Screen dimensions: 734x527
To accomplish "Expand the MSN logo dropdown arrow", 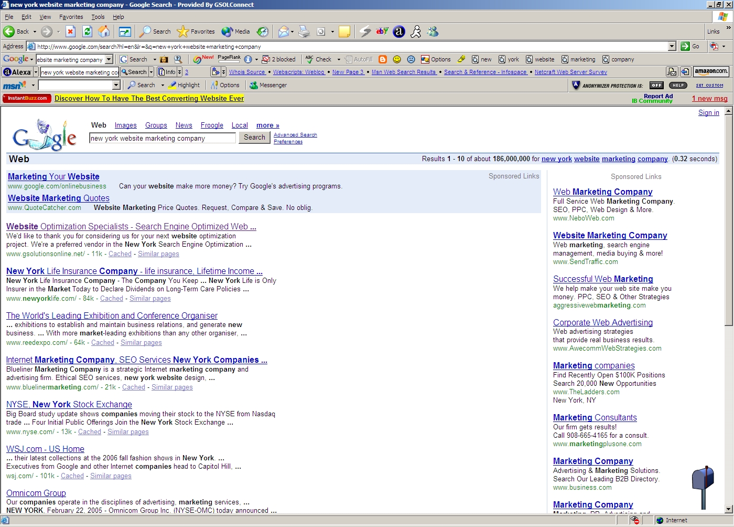I will pos(33,85).
